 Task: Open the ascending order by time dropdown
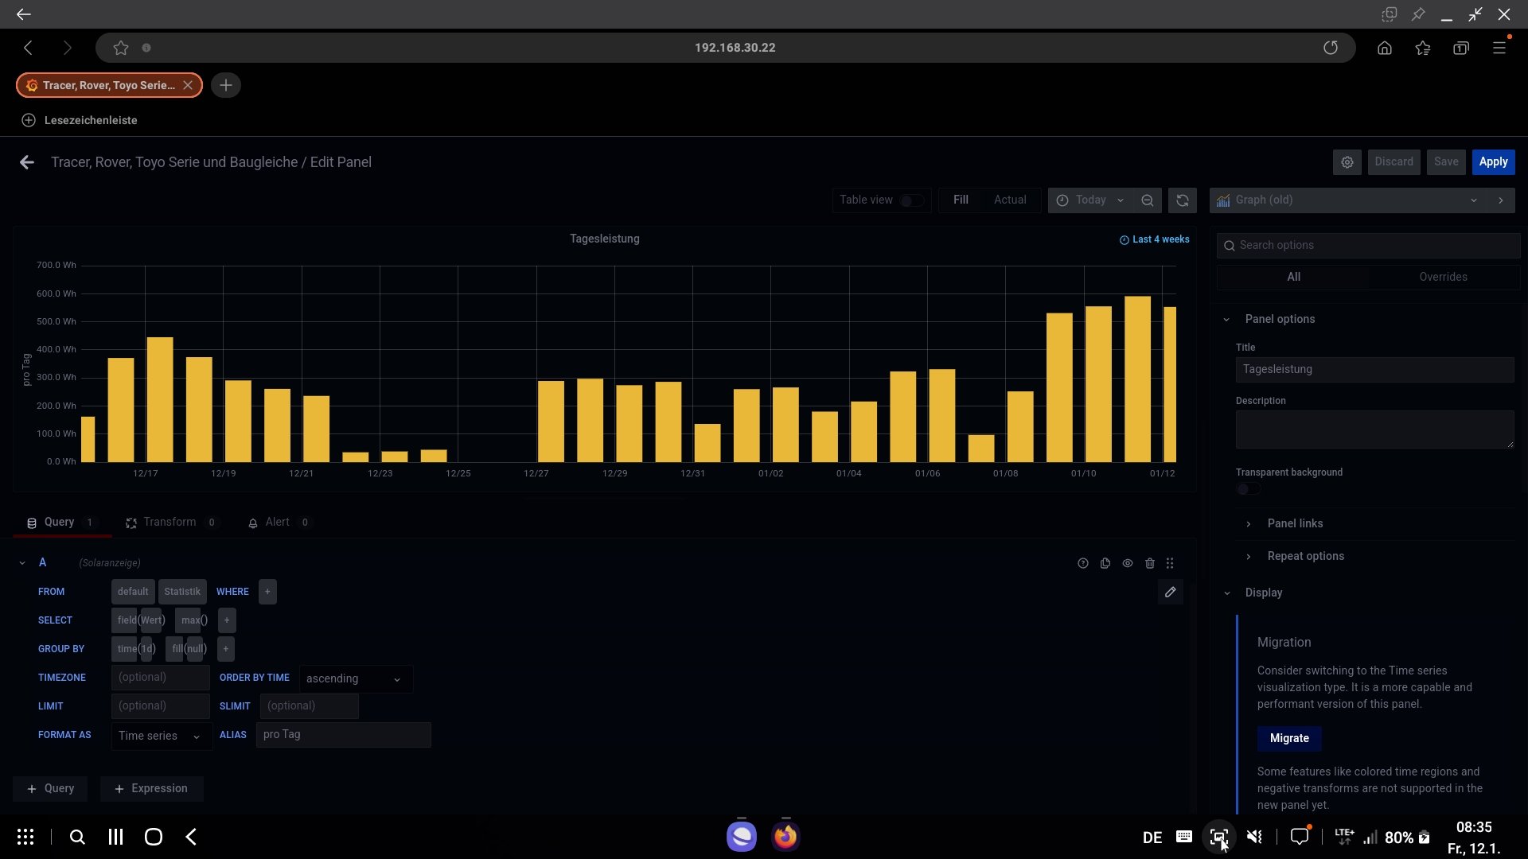click(355, 678)
